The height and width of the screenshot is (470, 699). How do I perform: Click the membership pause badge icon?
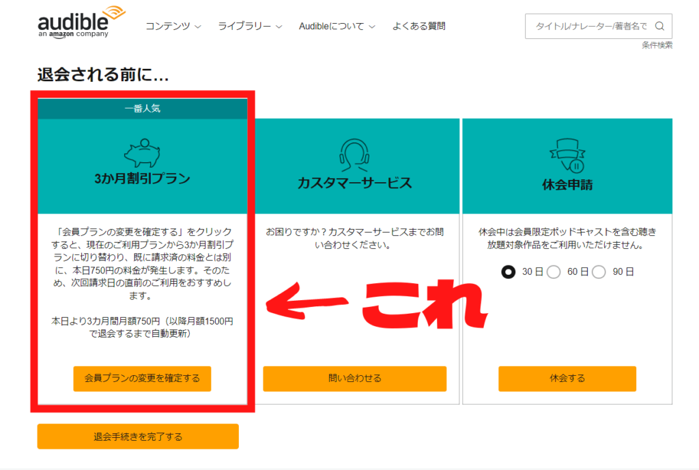point(567,155)
